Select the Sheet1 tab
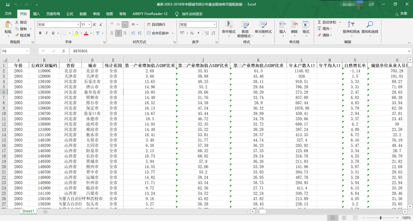The image size is (413, 221). [28, 211]
